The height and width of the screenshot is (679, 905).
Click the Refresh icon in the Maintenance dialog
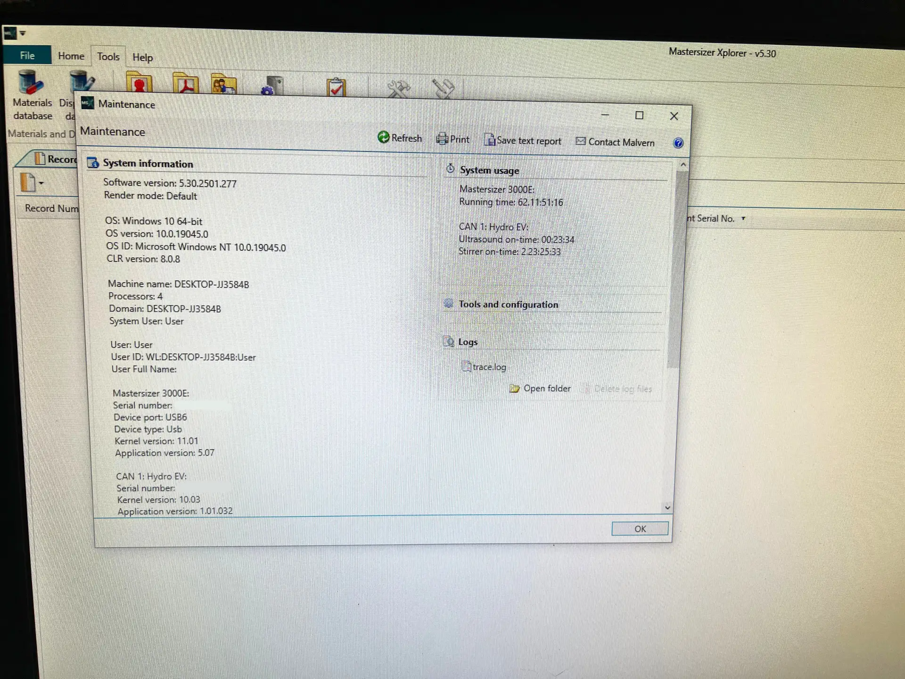coord(384,138)
